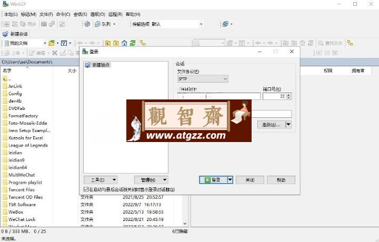The width and height of the screenshot is (379, 242).
Task: Click the Close (关闭) button in dialog
Action: (x=250, y=180)
